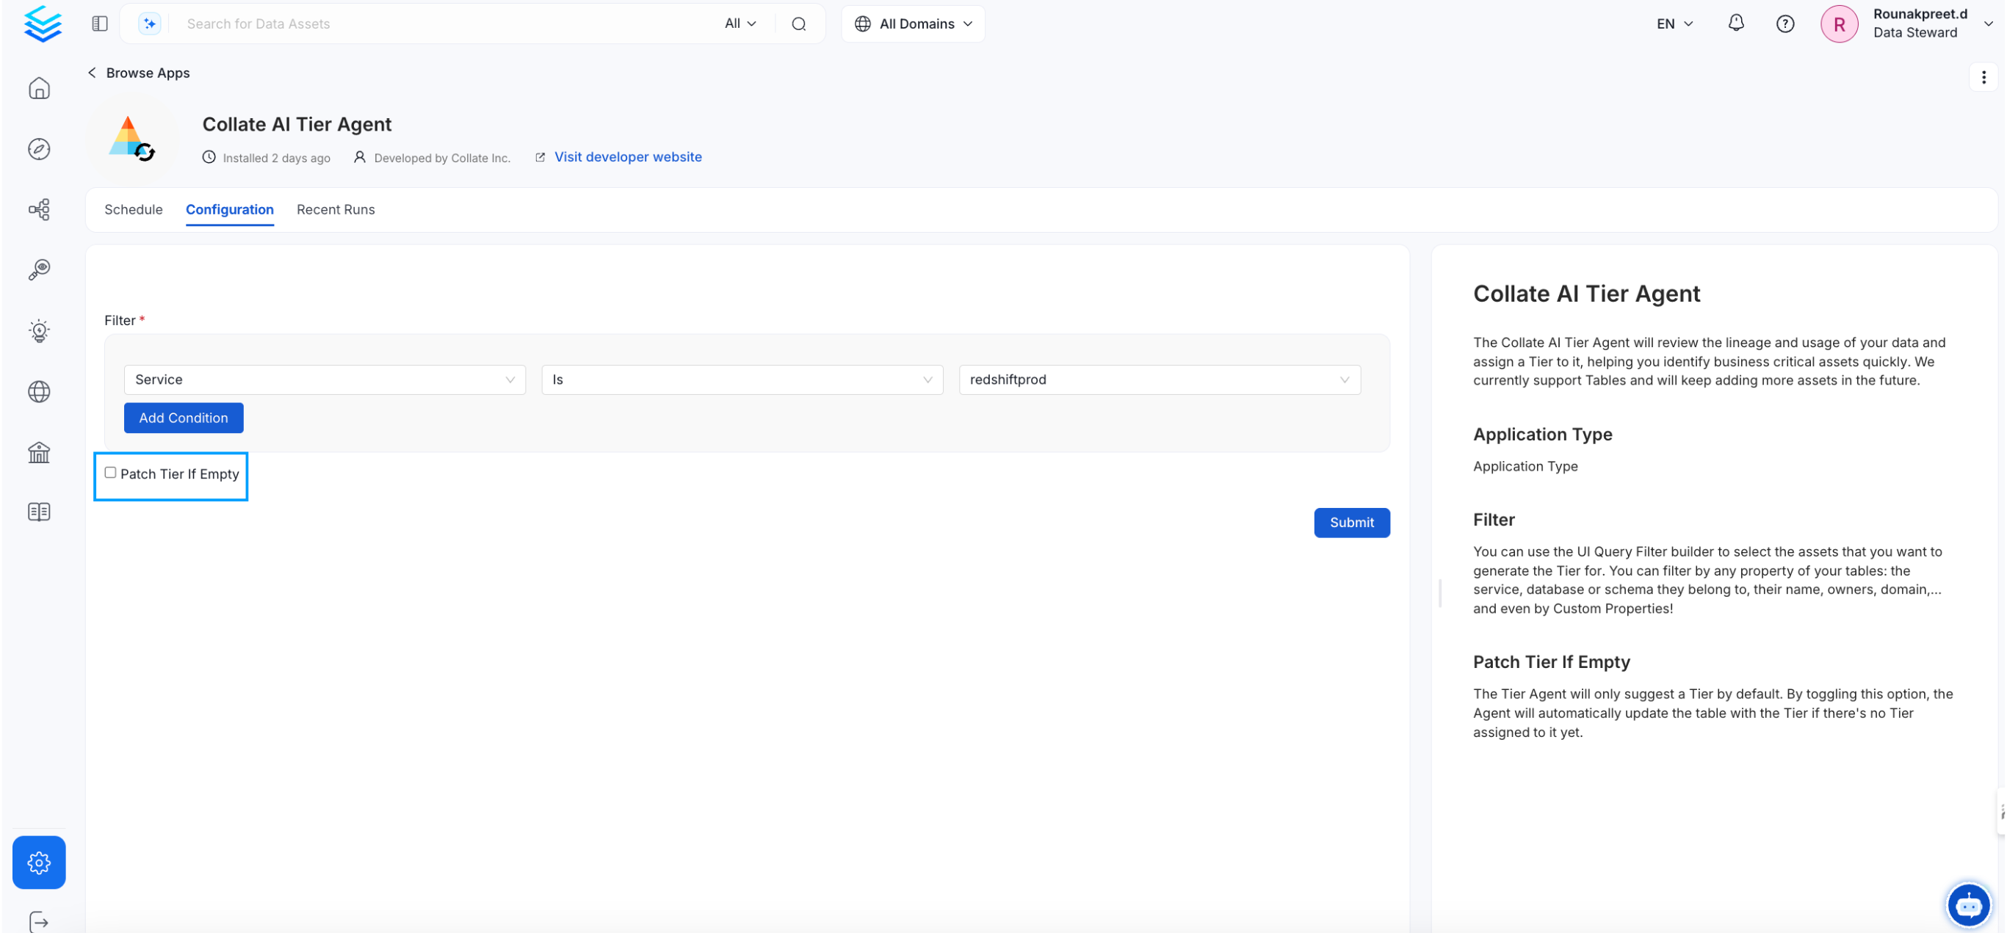The width and height of the screenshot is (2007, 933).
Task: Open the Governance bank icon
Action: (x=39, y=451)
